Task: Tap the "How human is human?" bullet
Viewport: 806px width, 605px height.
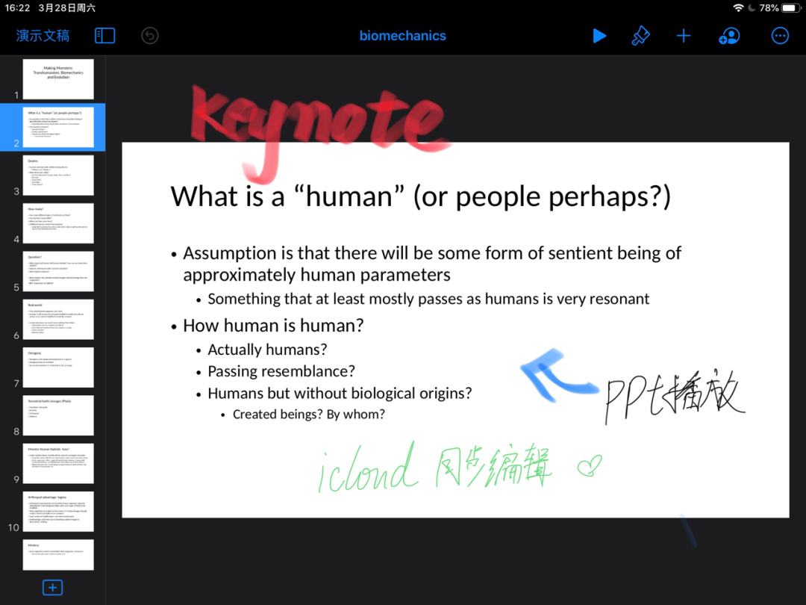Action: point(273,326)
